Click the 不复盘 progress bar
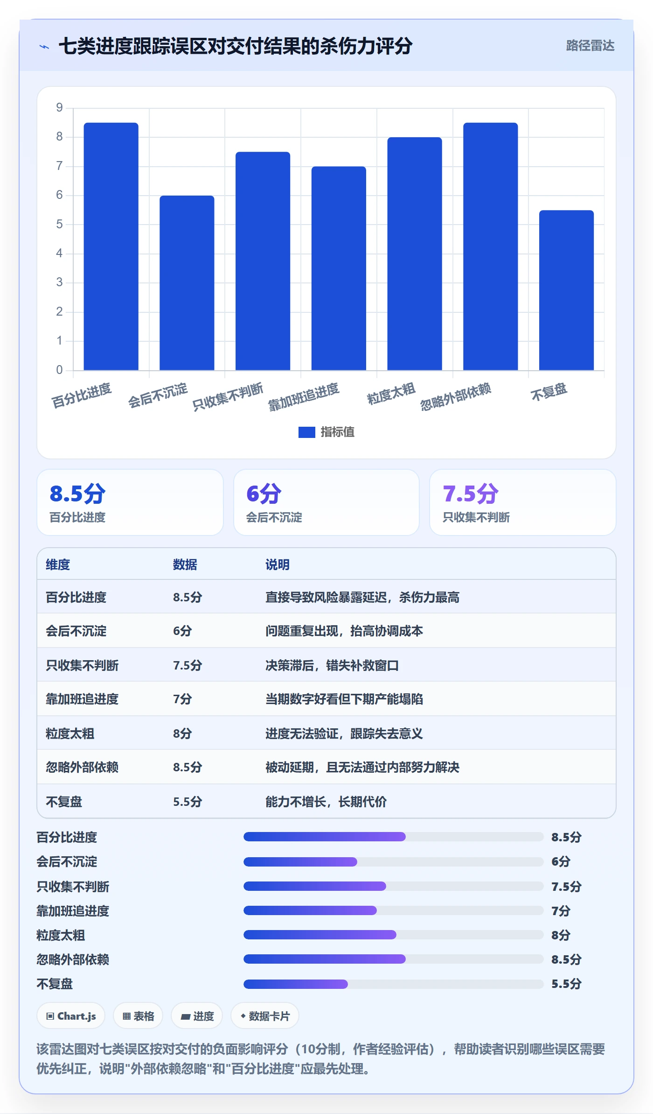653x1114 pixels. (x=394, y=984)
